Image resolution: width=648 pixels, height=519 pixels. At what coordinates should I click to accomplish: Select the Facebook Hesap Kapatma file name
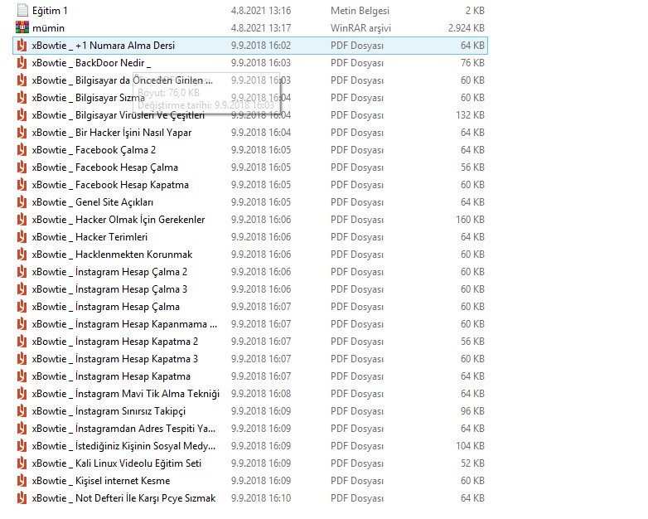click(110, 185)
